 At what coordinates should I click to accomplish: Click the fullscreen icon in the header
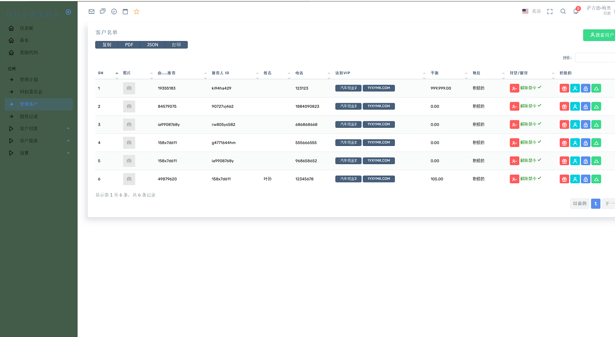click(x=550, y=11)
